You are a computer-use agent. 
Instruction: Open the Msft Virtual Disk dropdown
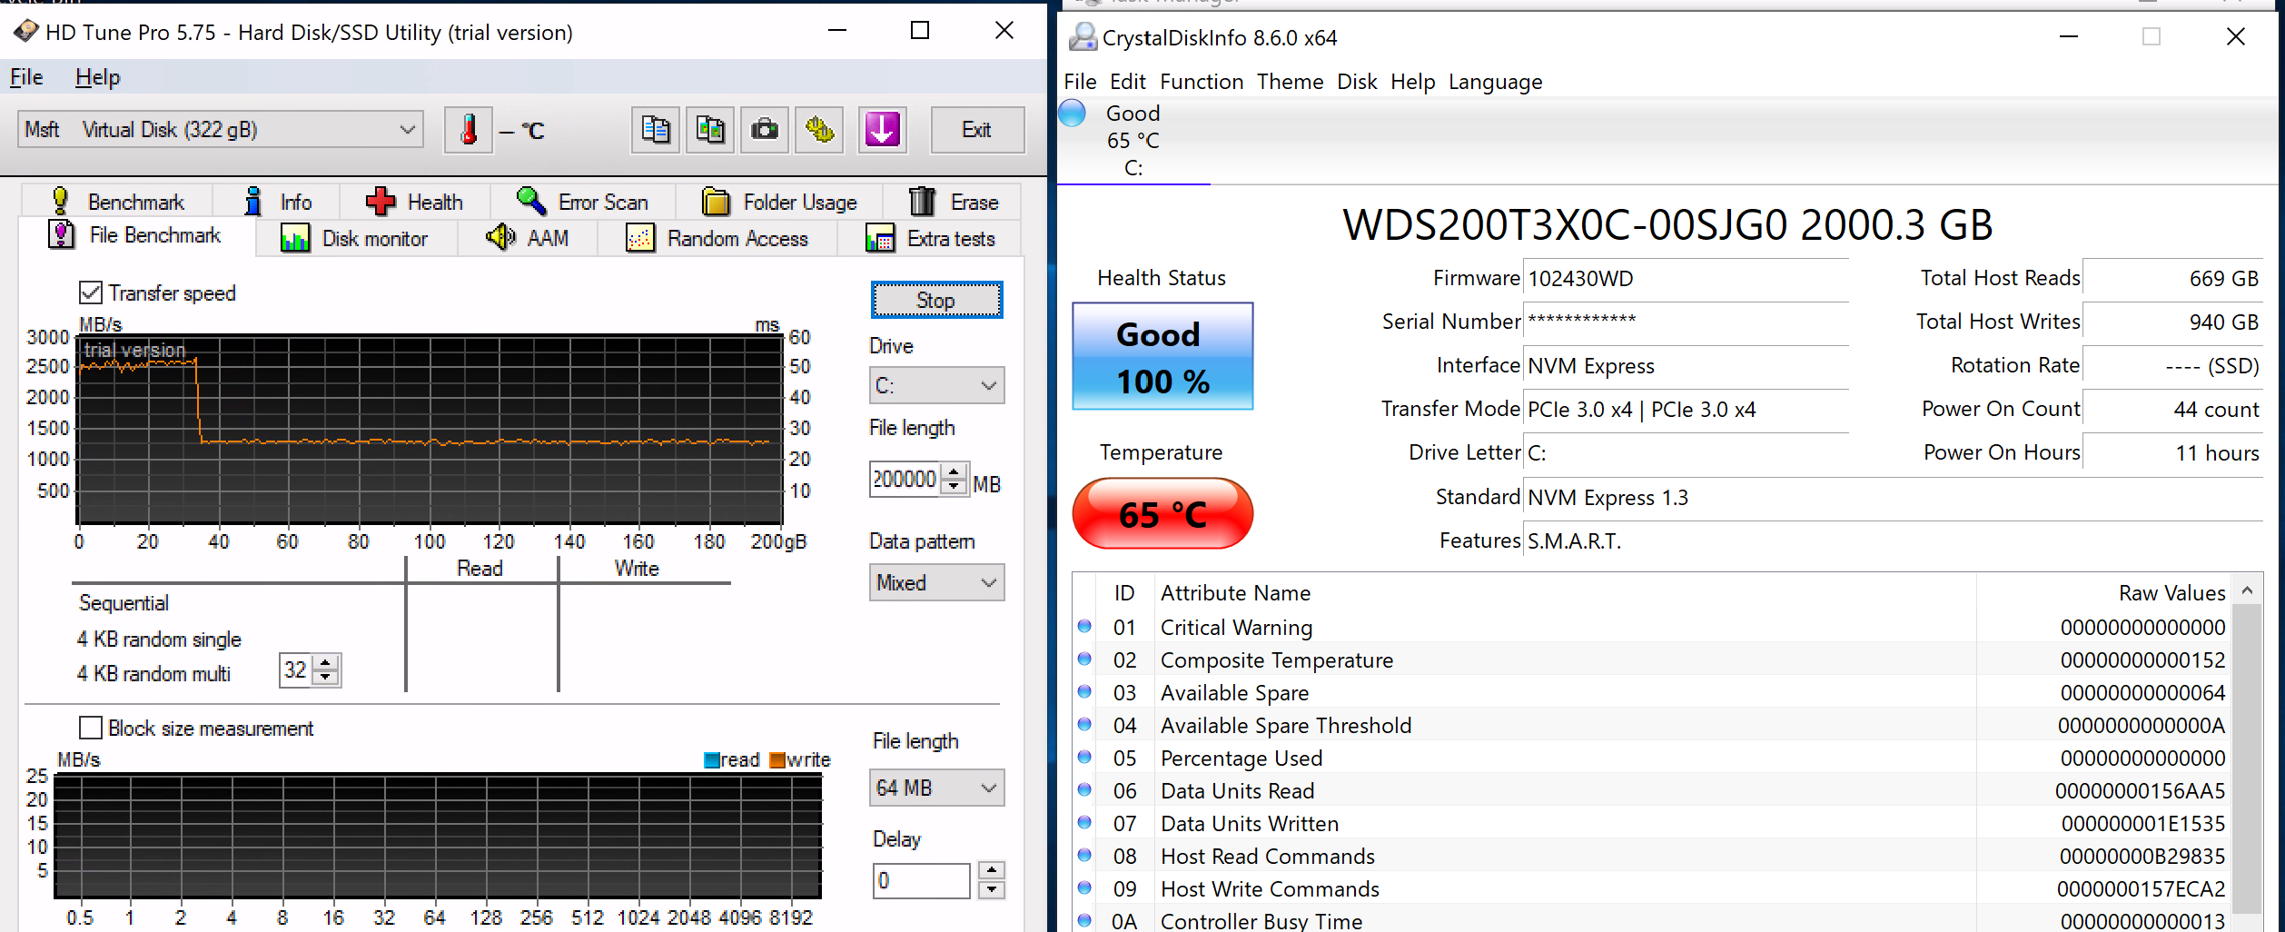[x=221, y=130]
